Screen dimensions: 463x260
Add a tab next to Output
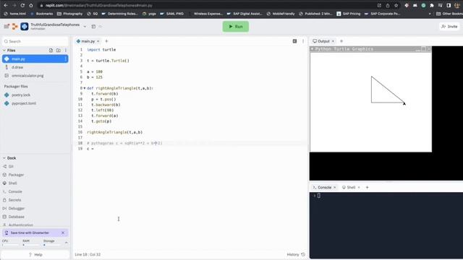341,41
